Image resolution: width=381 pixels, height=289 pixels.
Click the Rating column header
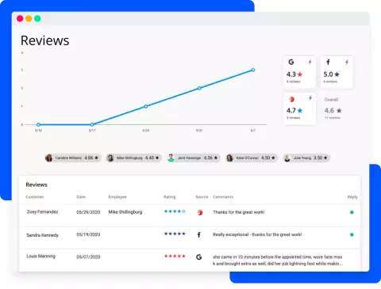170,197
